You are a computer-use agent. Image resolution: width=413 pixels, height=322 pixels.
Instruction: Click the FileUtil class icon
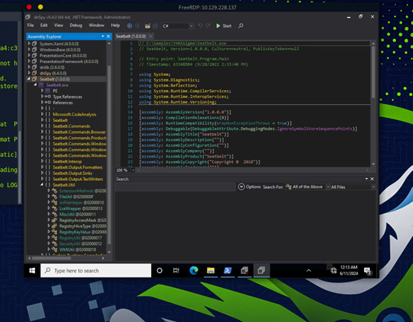click(54, 197)
